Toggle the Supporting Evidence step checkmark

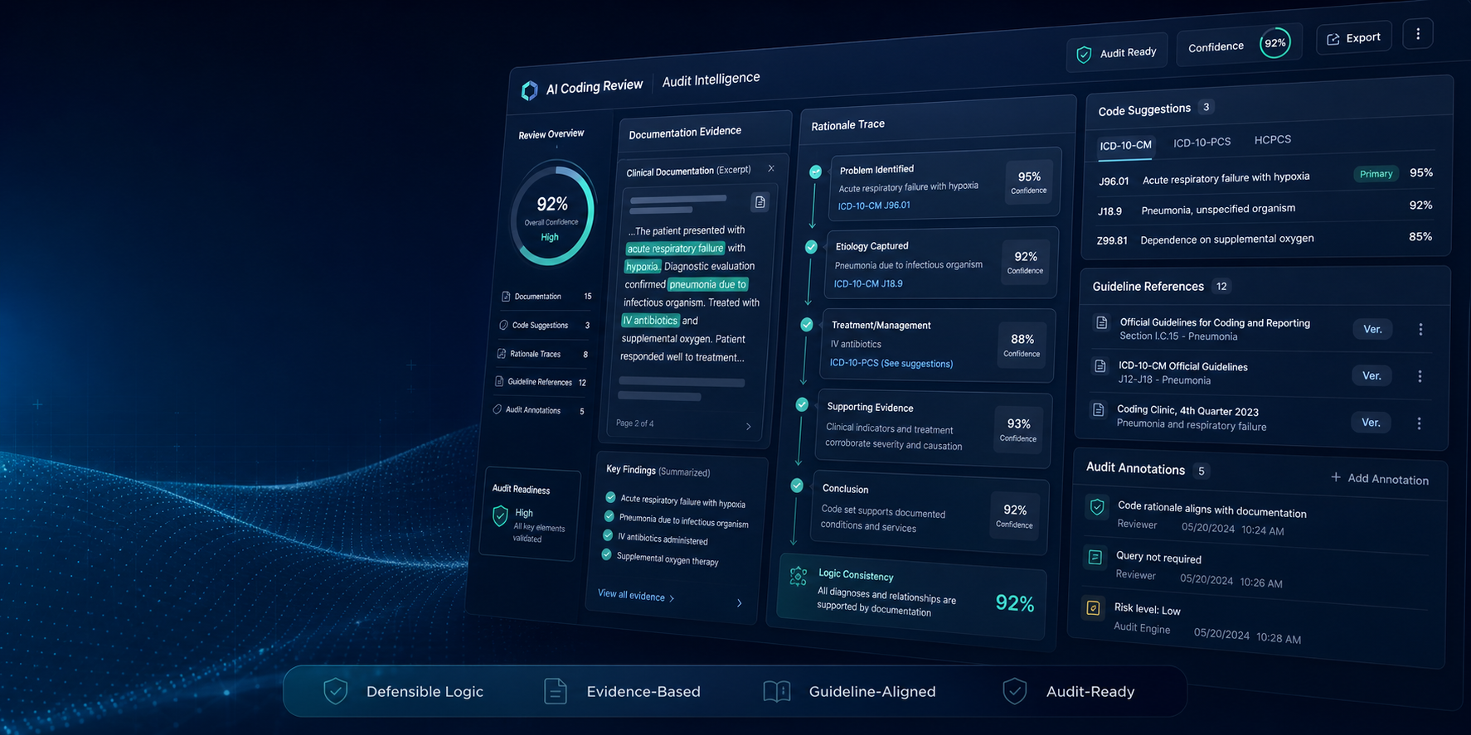coord(802,404)
